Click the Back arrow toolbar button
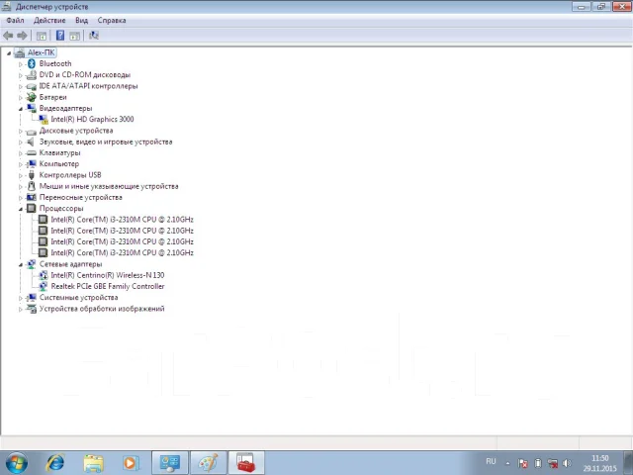Viewport: 633px width, 475px height. [8, 36]
